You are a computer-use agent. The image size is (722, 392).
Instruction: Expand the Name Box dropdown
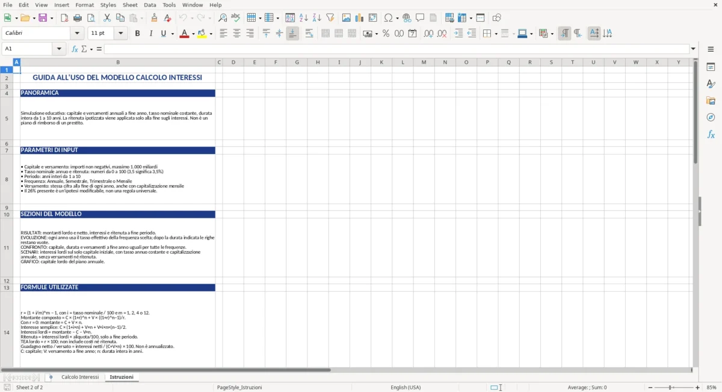[x=59, y=49]
